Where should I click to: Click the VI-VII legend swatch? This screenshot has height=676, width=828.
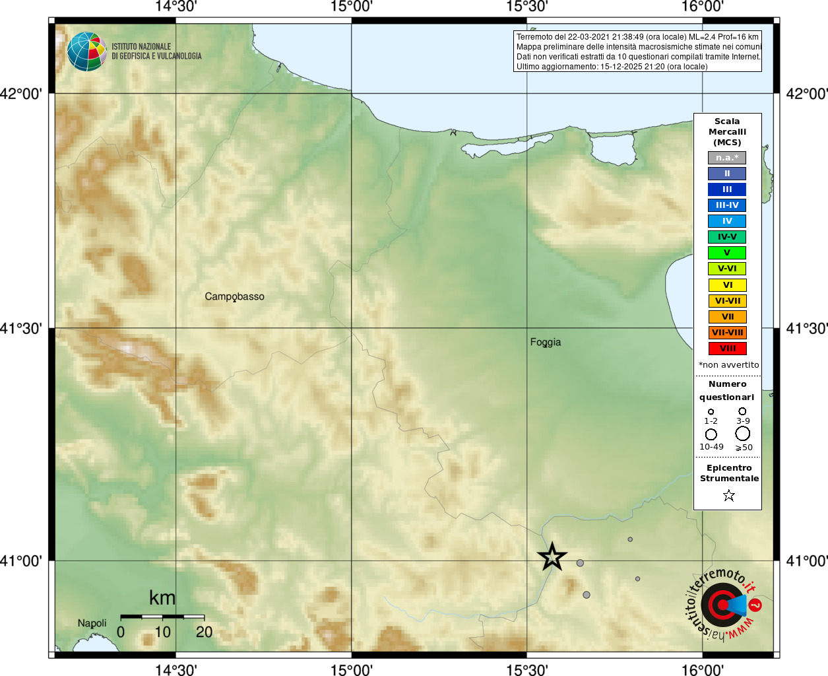click(728, 301)
